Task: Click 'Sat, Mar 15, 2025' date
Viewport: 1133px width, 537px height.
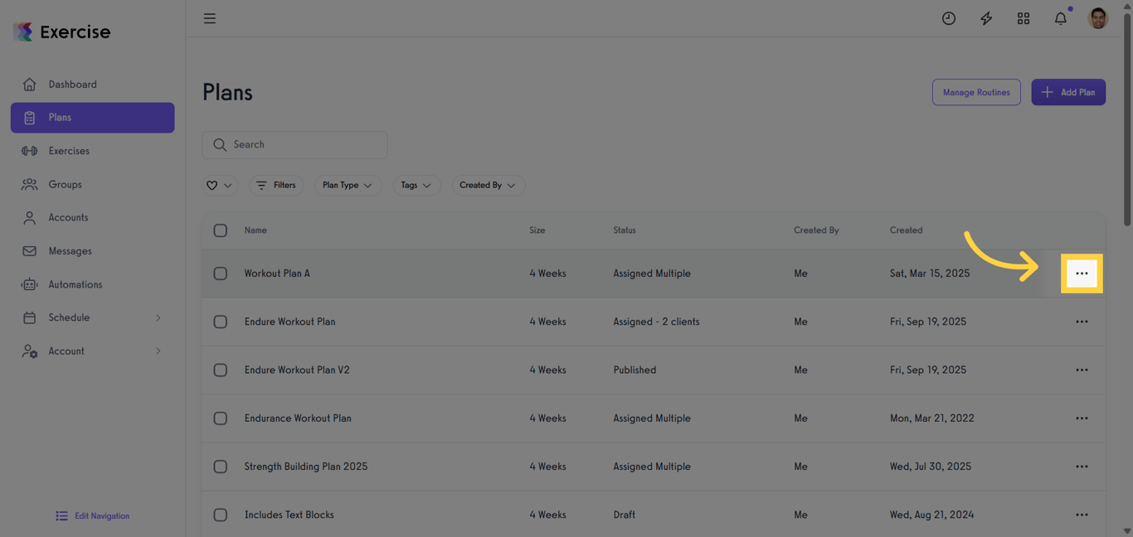Action: (x=930, y=273)
